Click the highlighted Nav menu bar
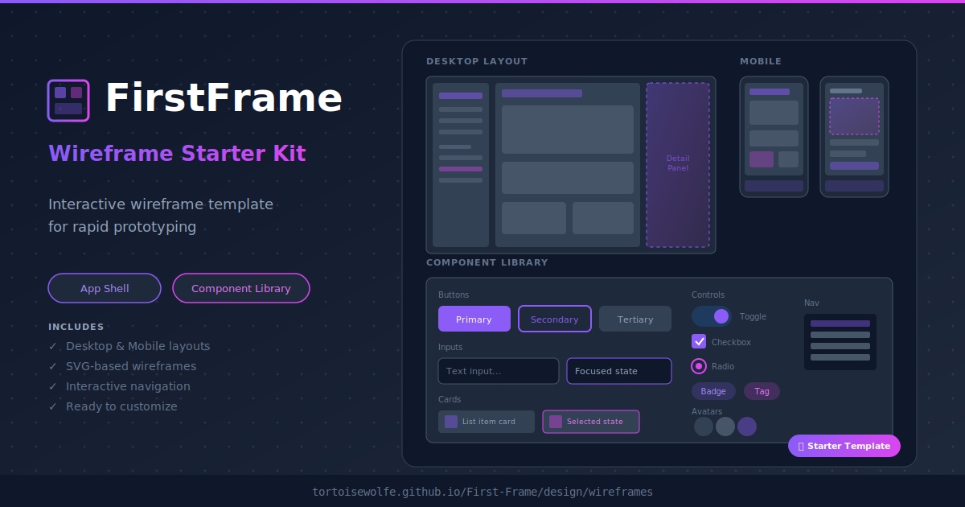The width and height of the screenshot is (965, 507). point(840,324)
